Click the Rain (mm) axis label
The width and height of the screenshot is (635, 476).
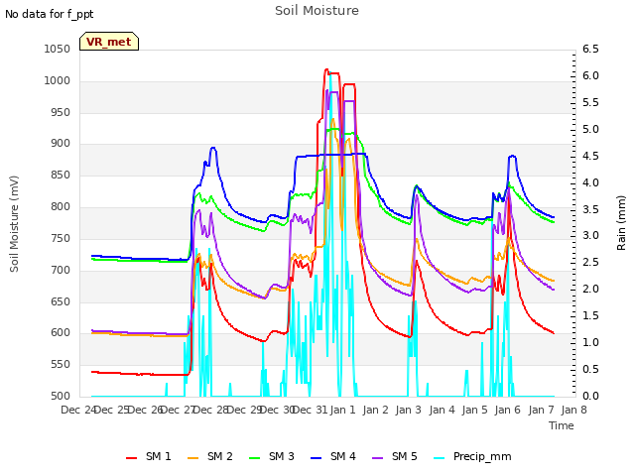pos(621,223)
